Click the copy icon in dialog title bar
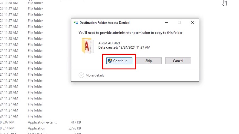Viewport: 239px width, 134px height. [76, 23]
